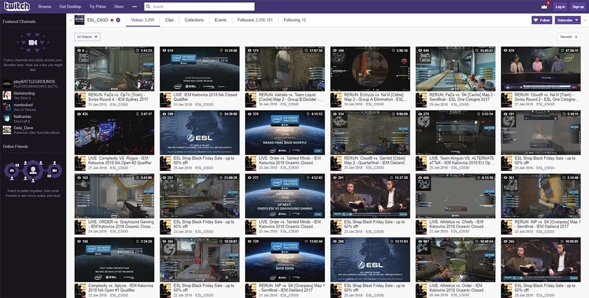Expand the Subscribe dropdown button
This screenshot has width=589, height=298.
pyautogui.click(x=576, y=20)
